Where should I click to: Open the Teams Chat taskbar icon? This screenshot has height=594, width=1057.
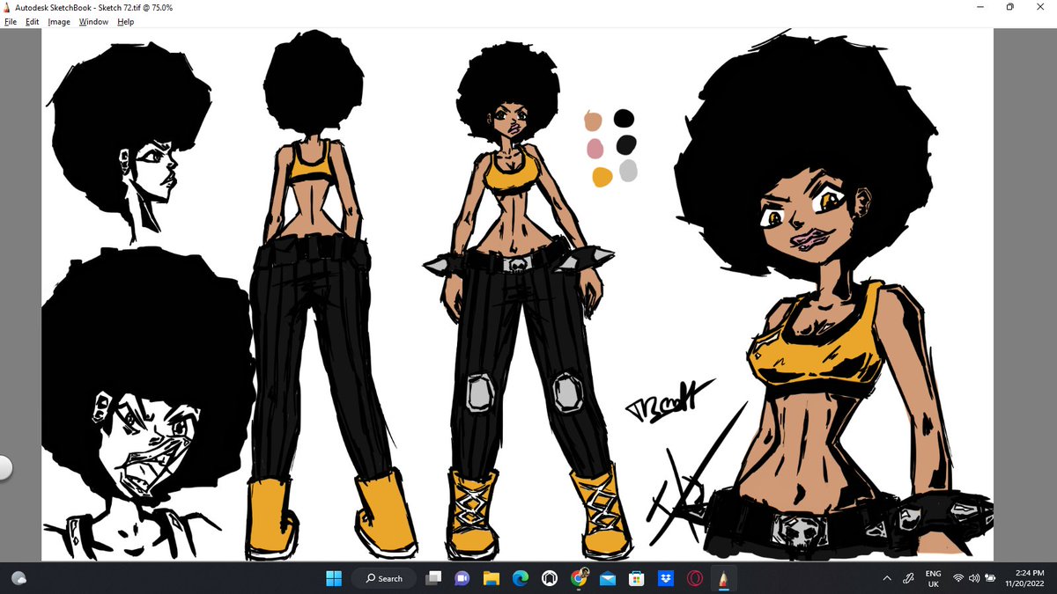coord(462,578)
